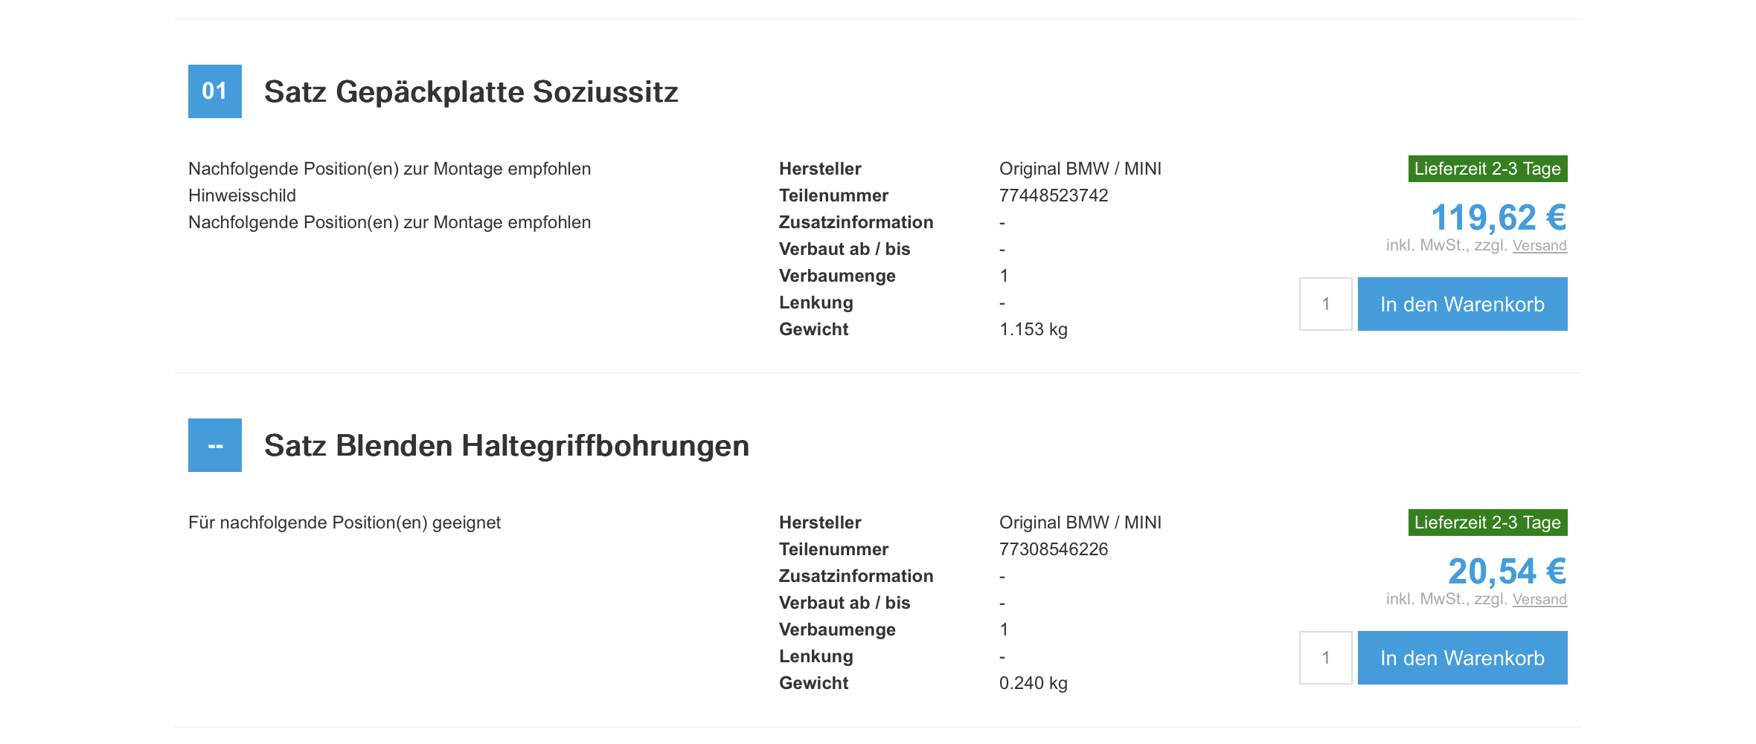Open Versand link under 119,62 € price

(x=1539, y=246)
